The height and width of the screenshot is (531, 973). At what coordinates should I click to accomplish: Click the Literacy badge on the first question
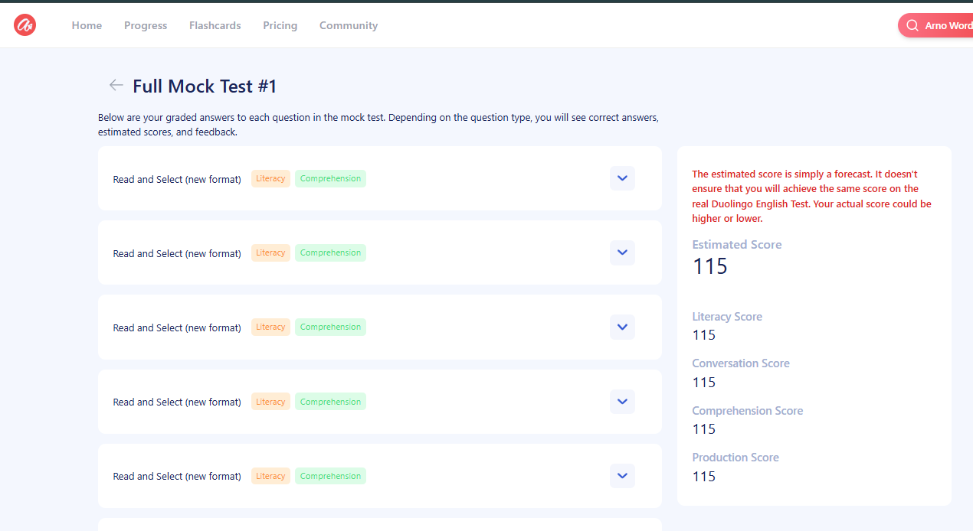[270, 178]
